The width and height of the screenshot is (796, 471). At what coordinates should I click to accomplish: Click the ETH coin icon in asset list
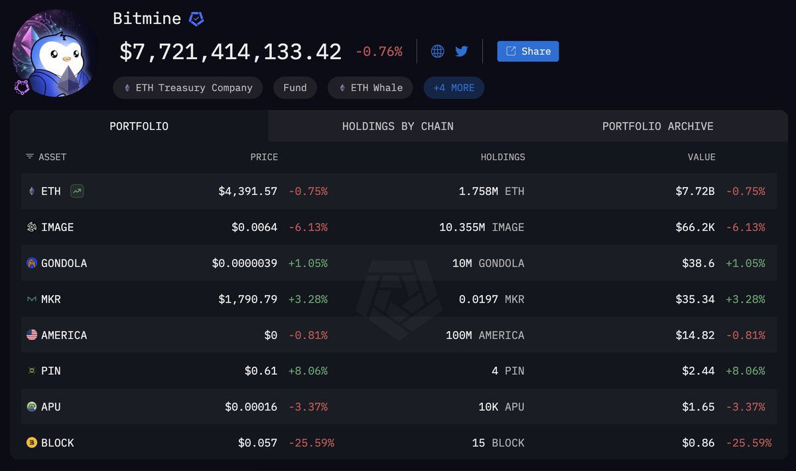tap(31, 191)
